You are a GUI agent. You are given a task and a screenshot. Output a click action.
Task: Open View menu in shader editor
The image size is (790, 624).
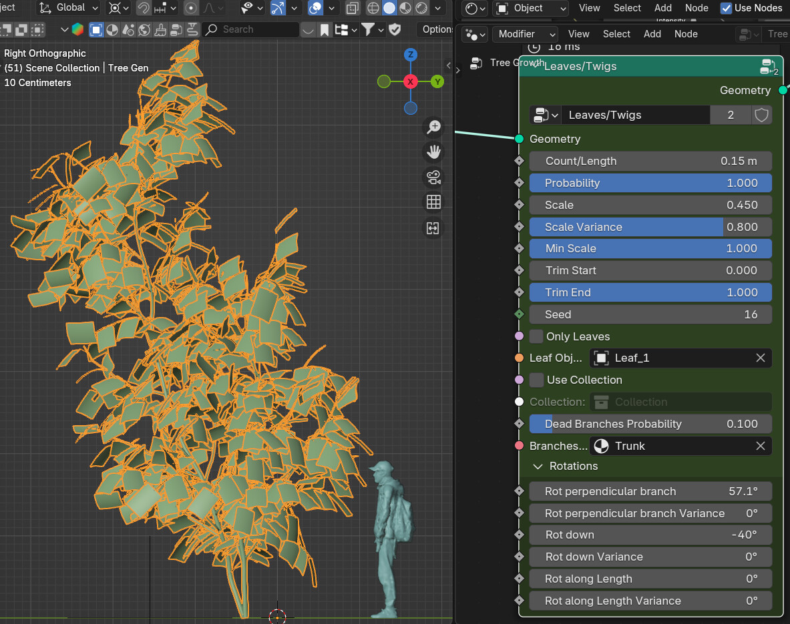tap(589, 8)
